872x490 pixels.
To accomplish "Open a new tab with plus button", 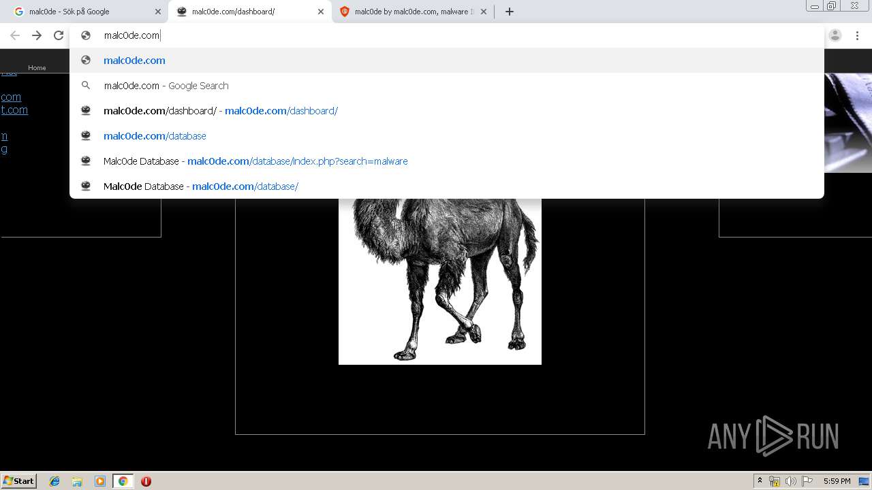I will coord(509,12).
